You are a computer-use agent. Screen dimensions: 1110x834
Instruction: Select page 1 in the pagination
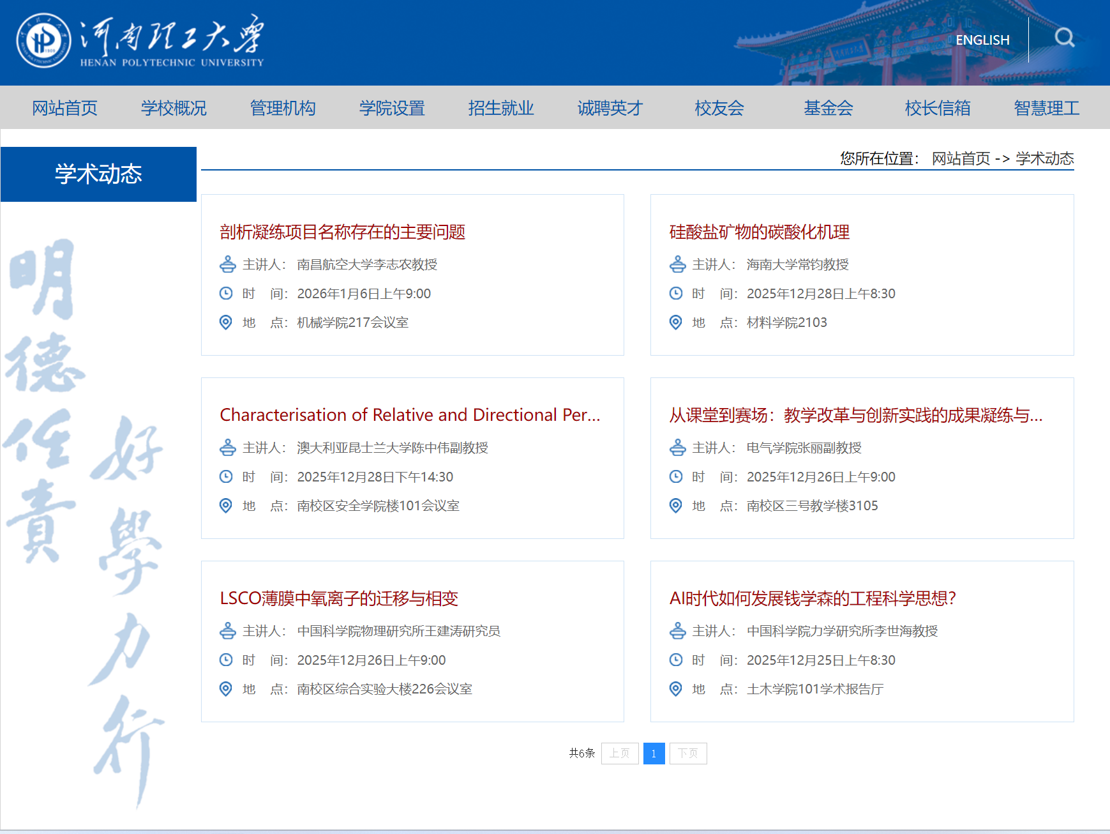[x=654, y=754]
